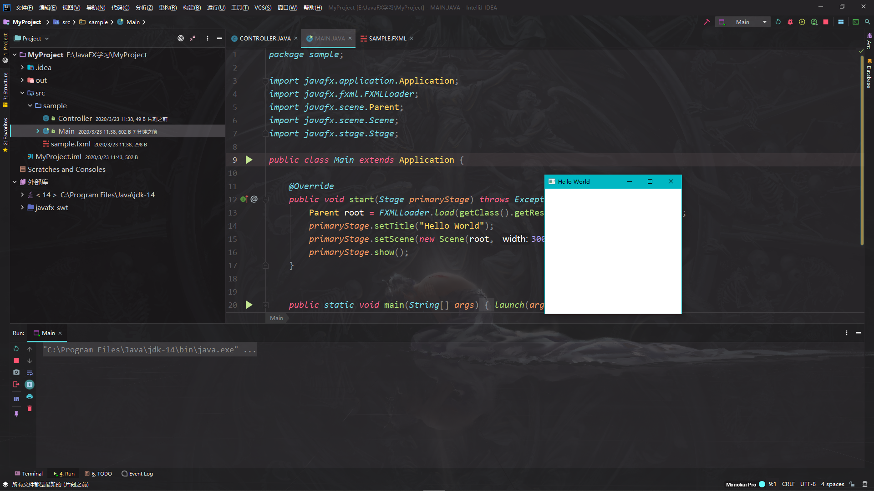This screenshot has height=491, width=874.
Task: Expand the .idea folder node
Action: click(x=22, y=67)
